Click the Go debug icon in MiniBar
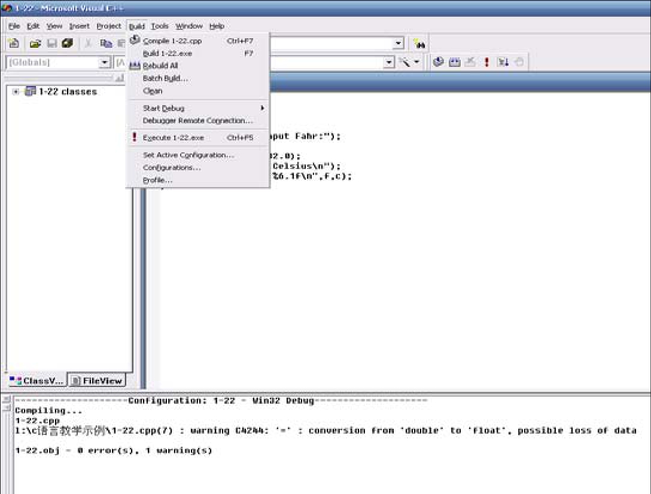This screenshot has height=494, width=651. click(x=503, y=62)
